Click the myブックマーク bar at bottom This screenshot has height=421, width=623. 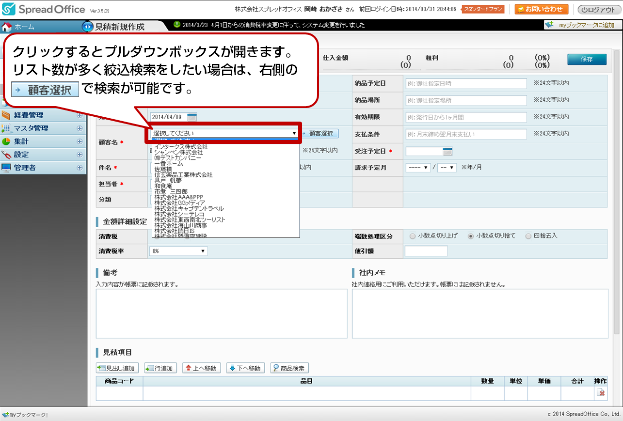[24, 415]
